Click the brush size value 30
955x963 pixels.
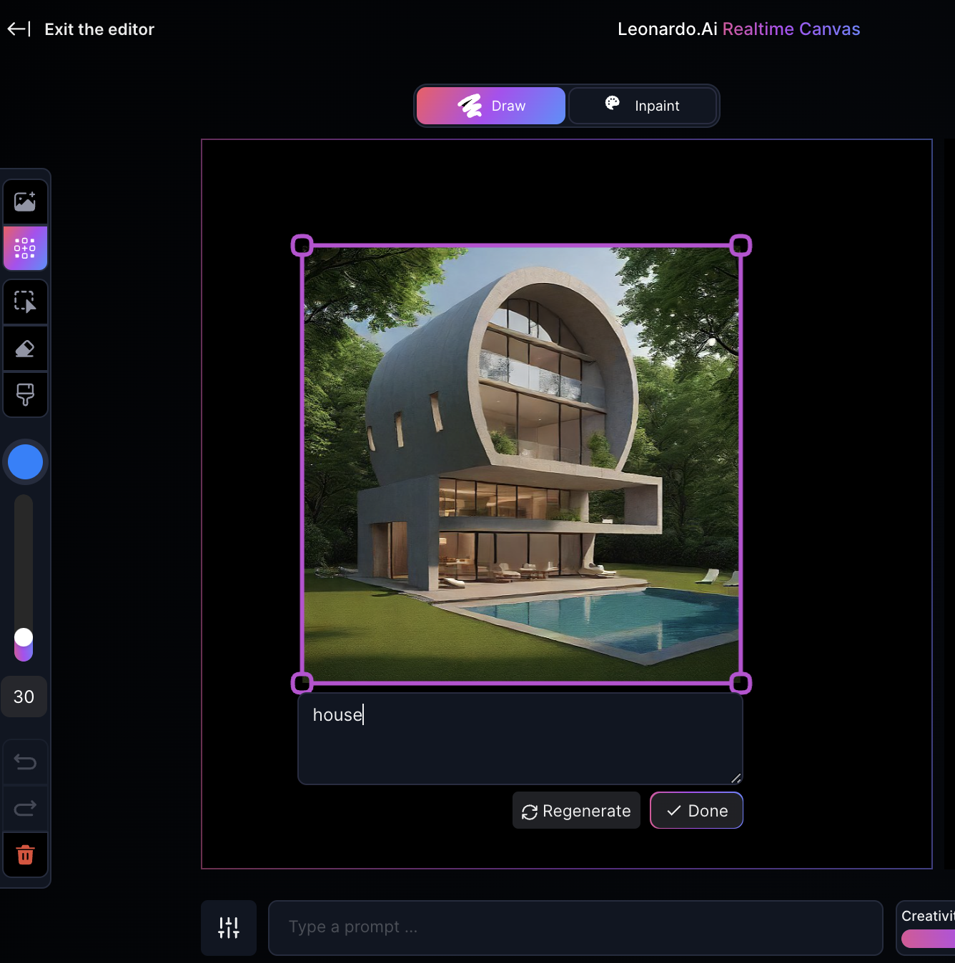coord(24,697)
